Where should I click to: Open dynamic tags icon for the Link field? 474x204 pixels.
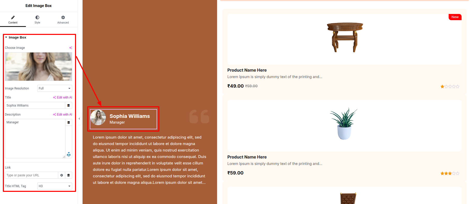click(69, 175)
